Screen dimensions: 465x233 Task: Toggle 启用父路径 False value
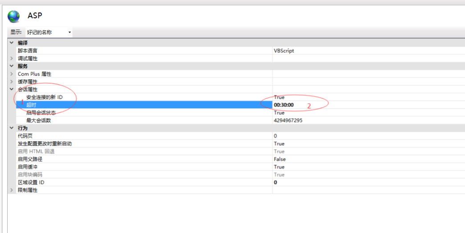pyautogui.click(x=280, y=159)
